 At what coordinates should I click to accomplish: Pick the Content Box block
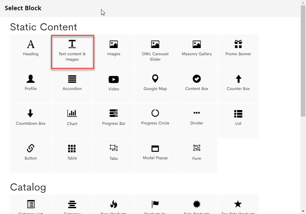197,86
